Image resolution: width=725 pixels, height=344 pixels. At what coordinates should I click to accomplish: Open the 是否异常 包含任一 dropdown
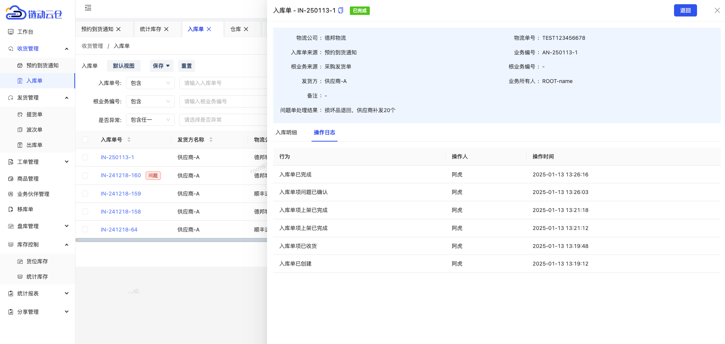point(150,120)
